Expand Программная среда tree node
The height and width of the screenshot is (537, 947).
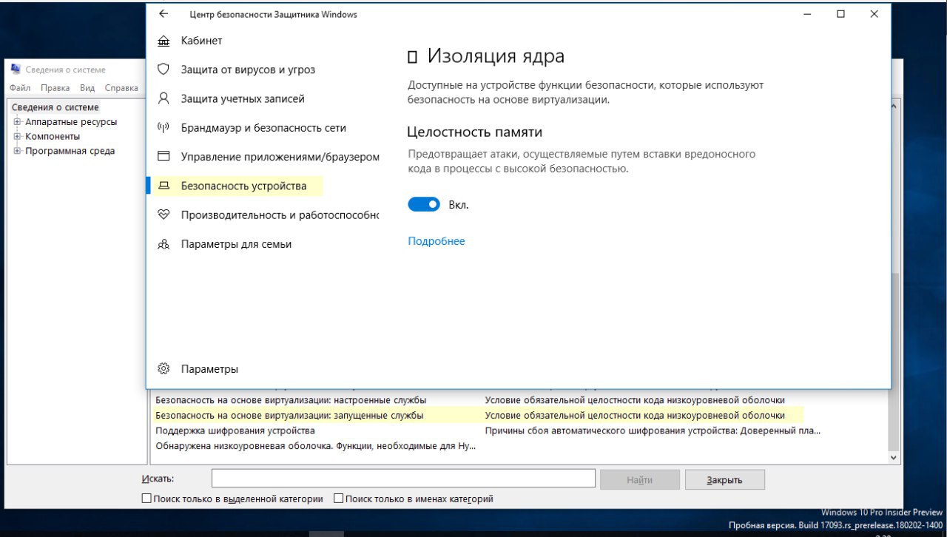pyautogui.click(x=17, y=151)
